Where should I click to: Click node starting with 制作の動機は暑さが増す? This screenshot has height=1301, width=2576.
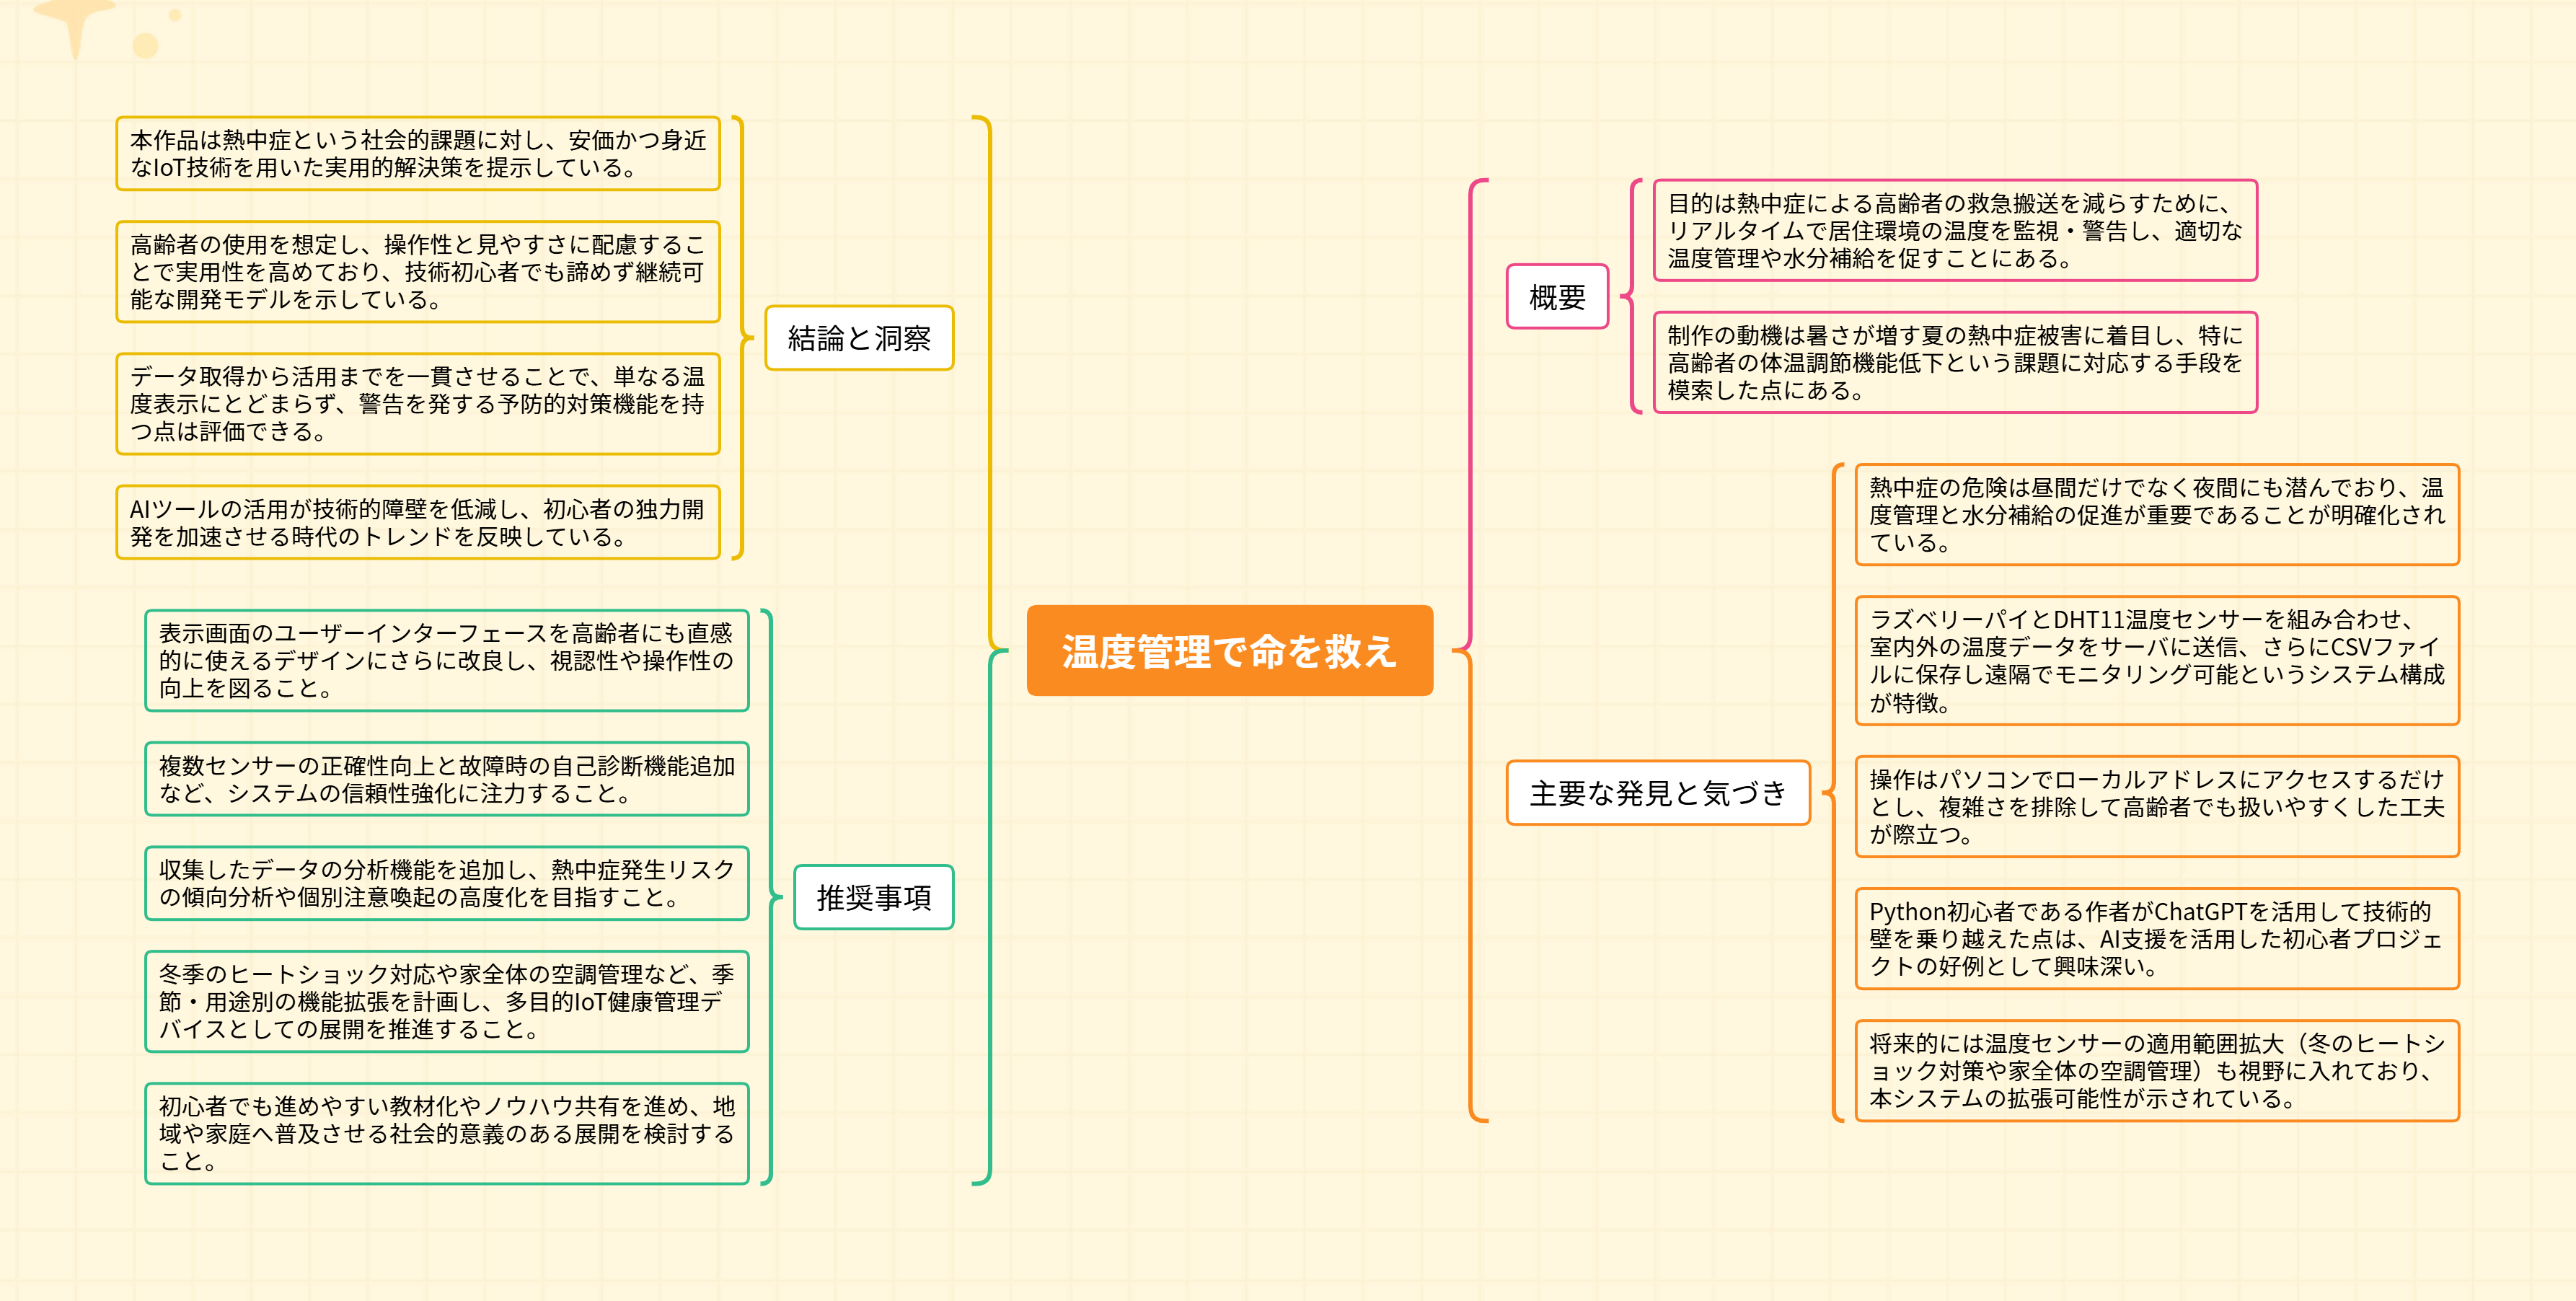click(1954, 362)
